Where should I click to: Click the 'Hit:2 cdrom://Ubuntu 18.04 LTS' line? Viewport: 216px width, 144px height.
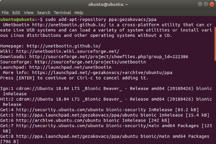(106, 99)
